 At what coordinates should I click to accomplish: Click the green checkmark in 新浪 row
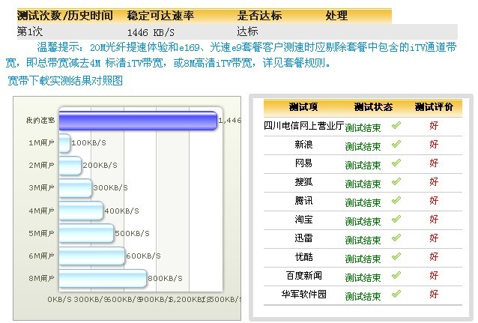[396, 144]
